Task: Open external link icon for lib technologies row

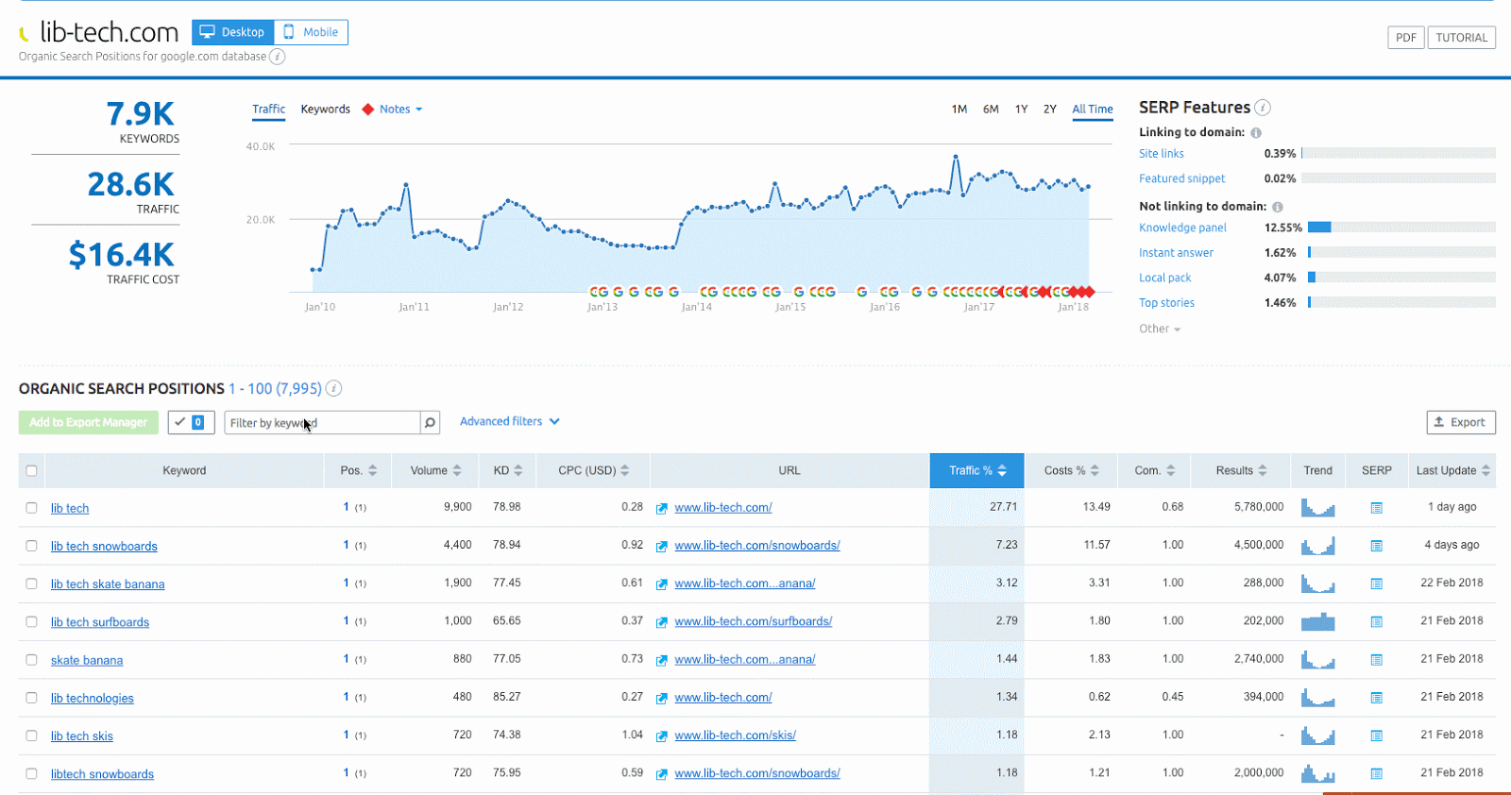Action: click(x=662, y=698)
